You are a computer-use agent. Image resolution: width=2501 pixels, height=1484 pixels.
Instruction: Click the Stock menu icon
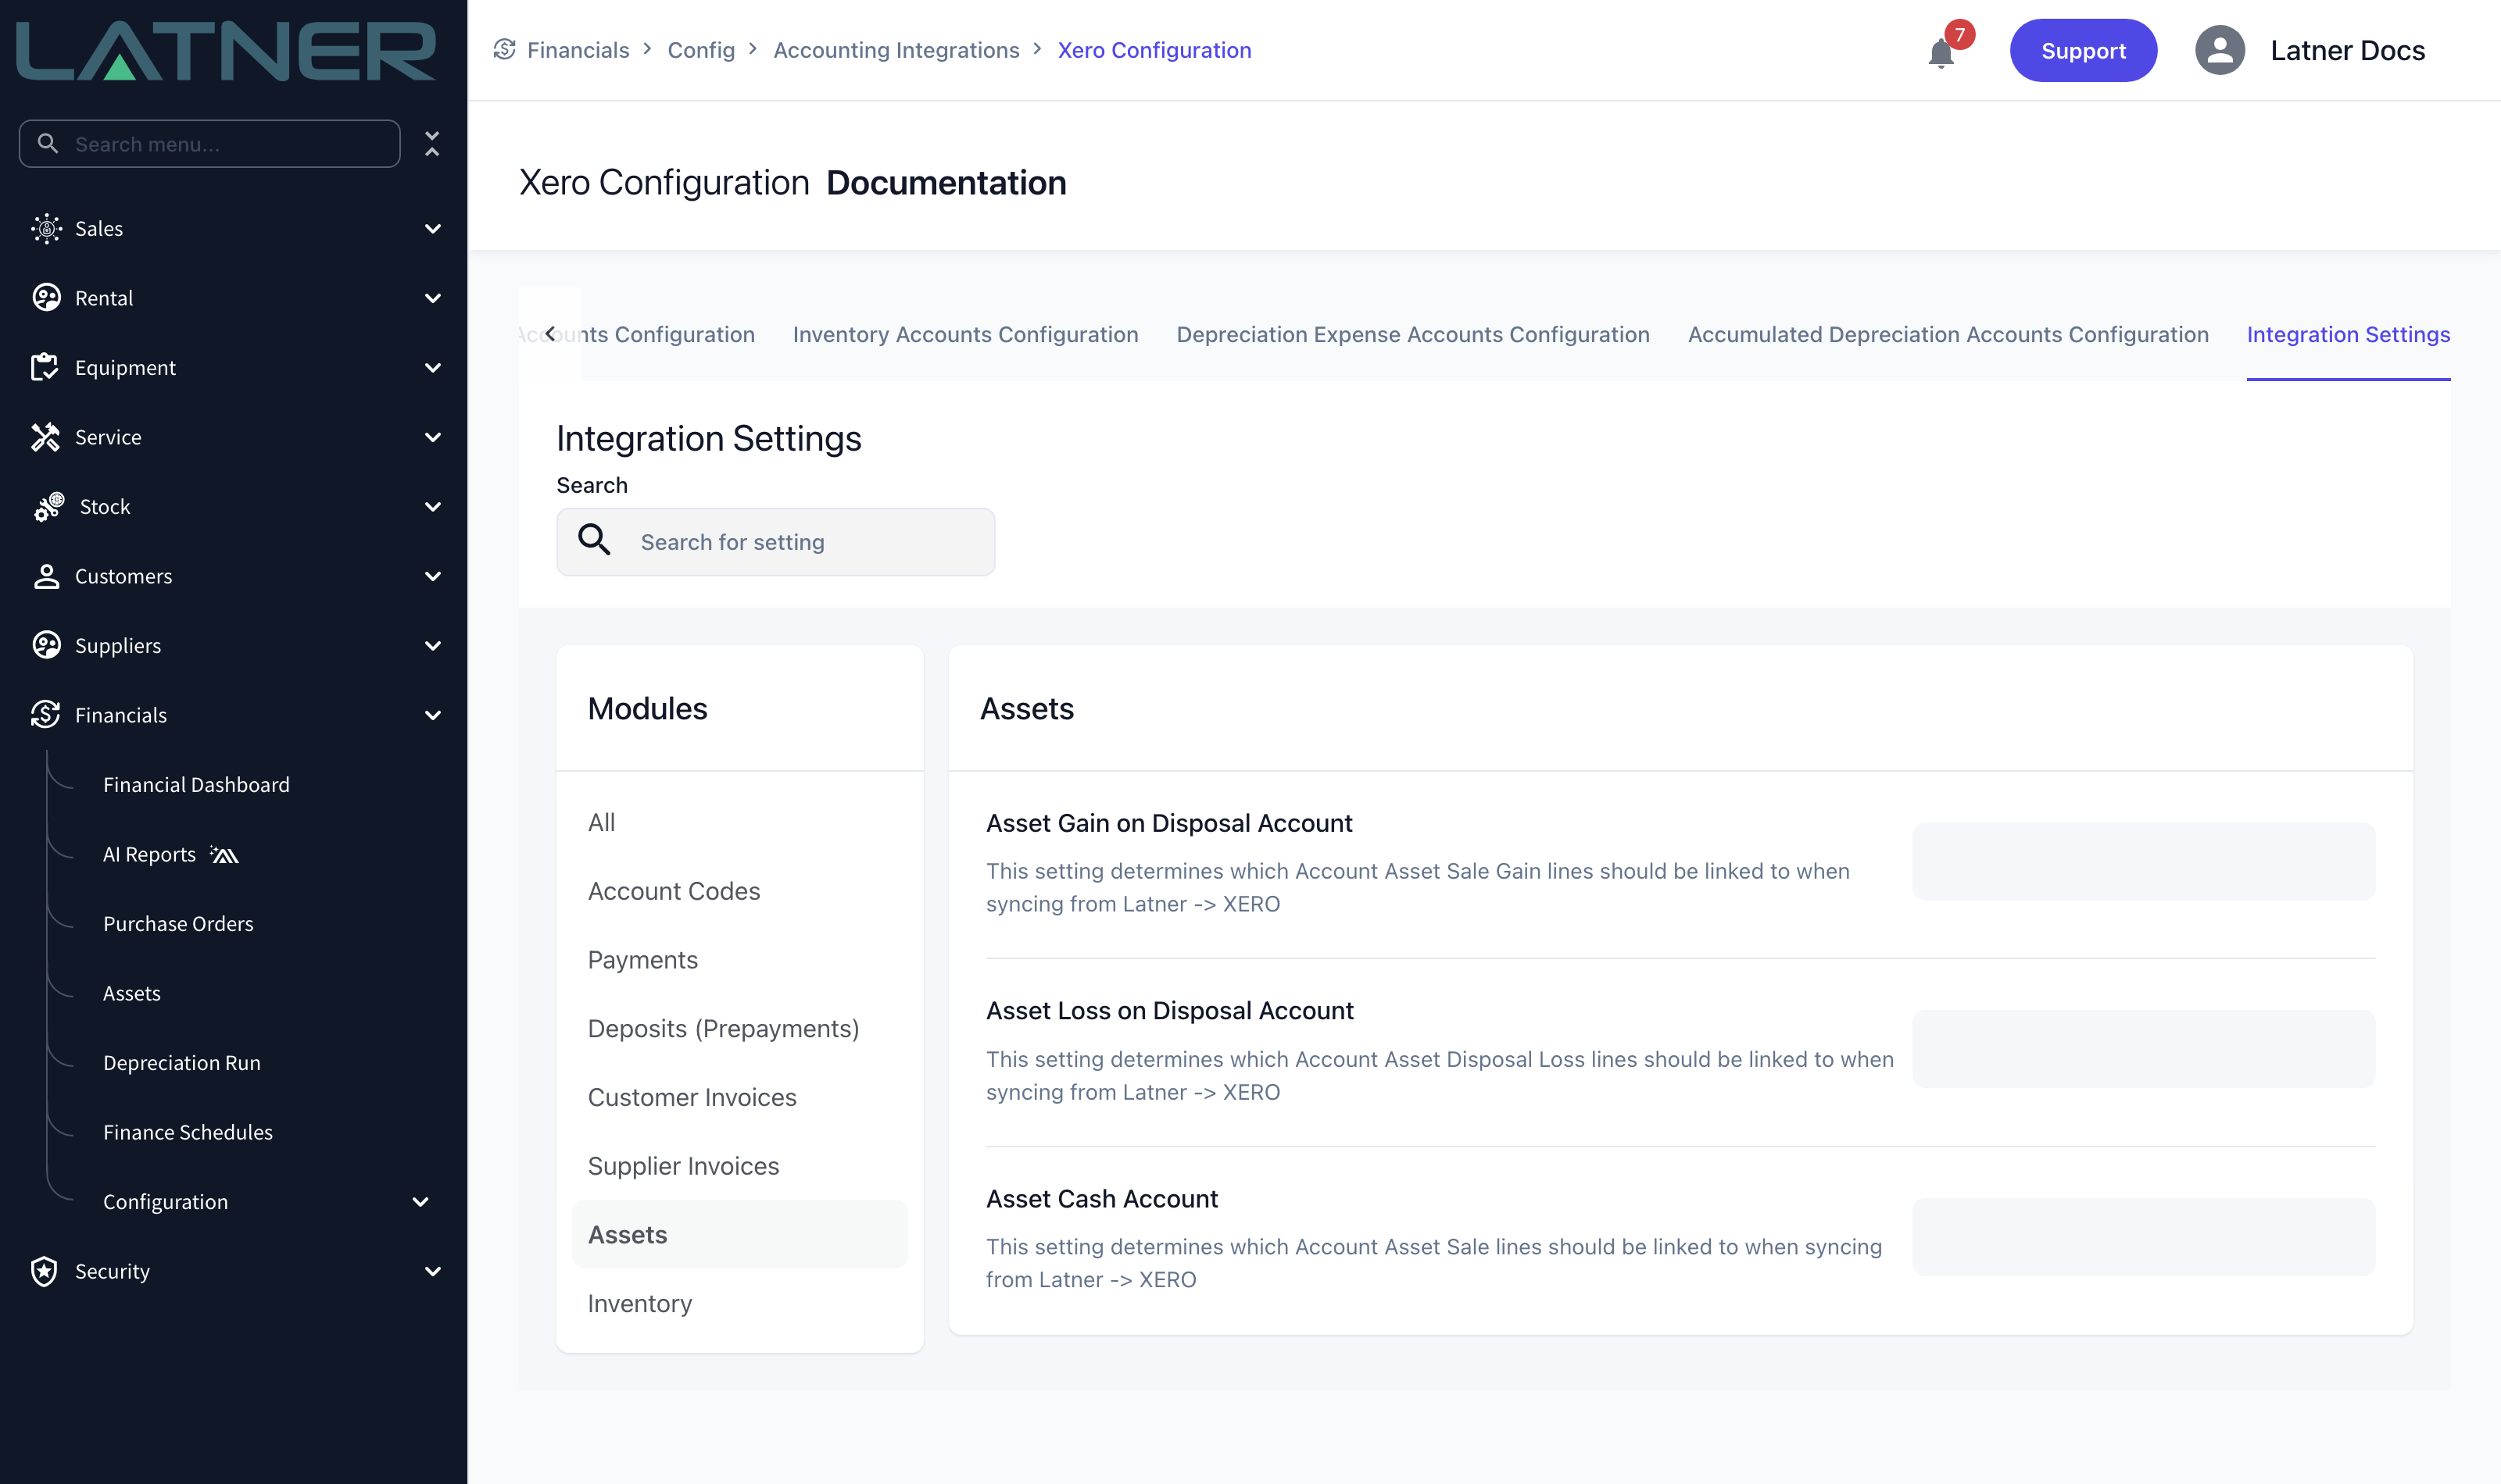pyautogui.click(x=48, y=506)
